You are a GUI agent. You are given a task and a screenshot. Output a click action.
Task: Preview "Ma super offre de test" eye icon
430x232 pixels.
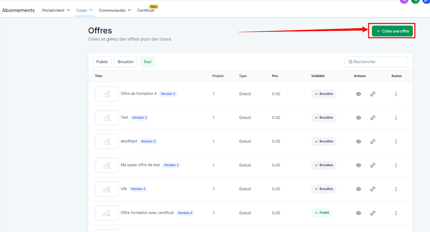tap(359, 165)
